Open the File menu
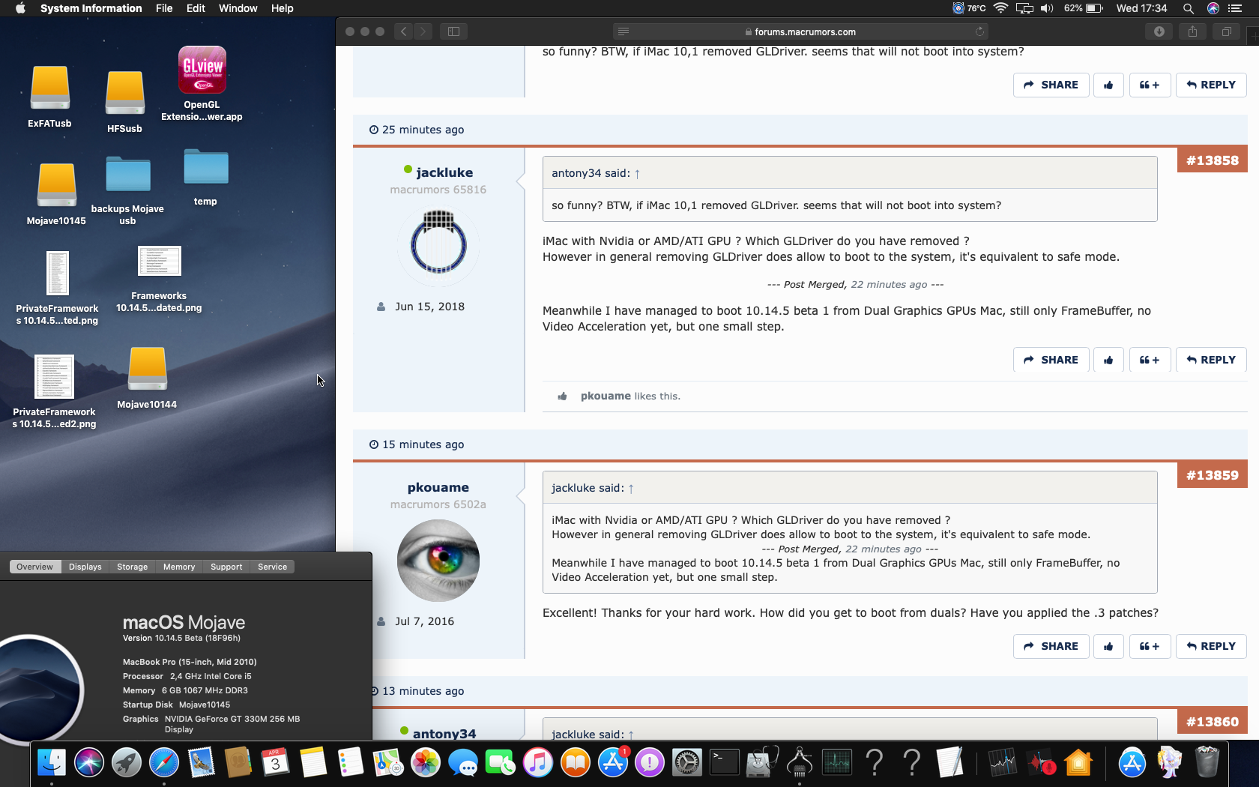 point(164,8)
